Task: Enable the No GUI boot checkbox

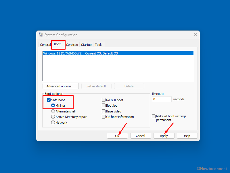Action: (x=103, y=100)
